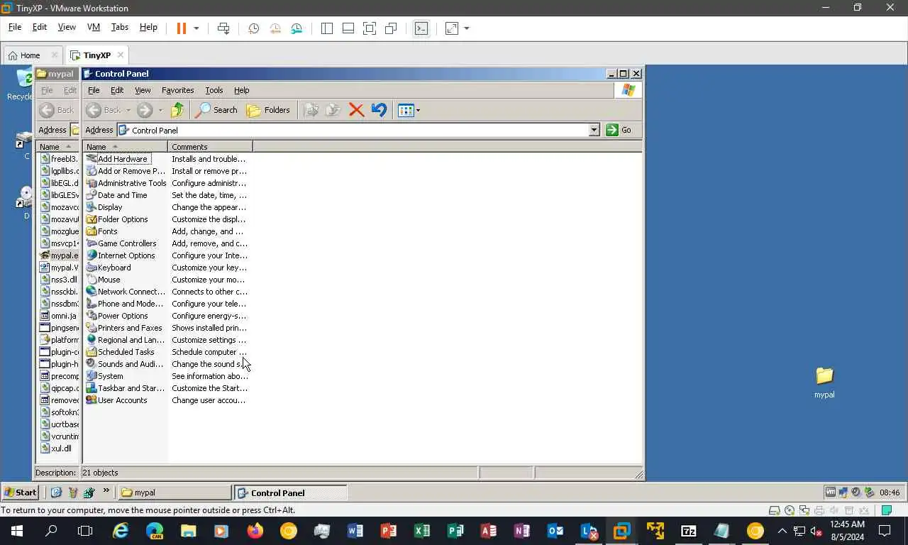Open VMware power options dropdown arrow
This screenshot has width=908, height=545.
196,28
